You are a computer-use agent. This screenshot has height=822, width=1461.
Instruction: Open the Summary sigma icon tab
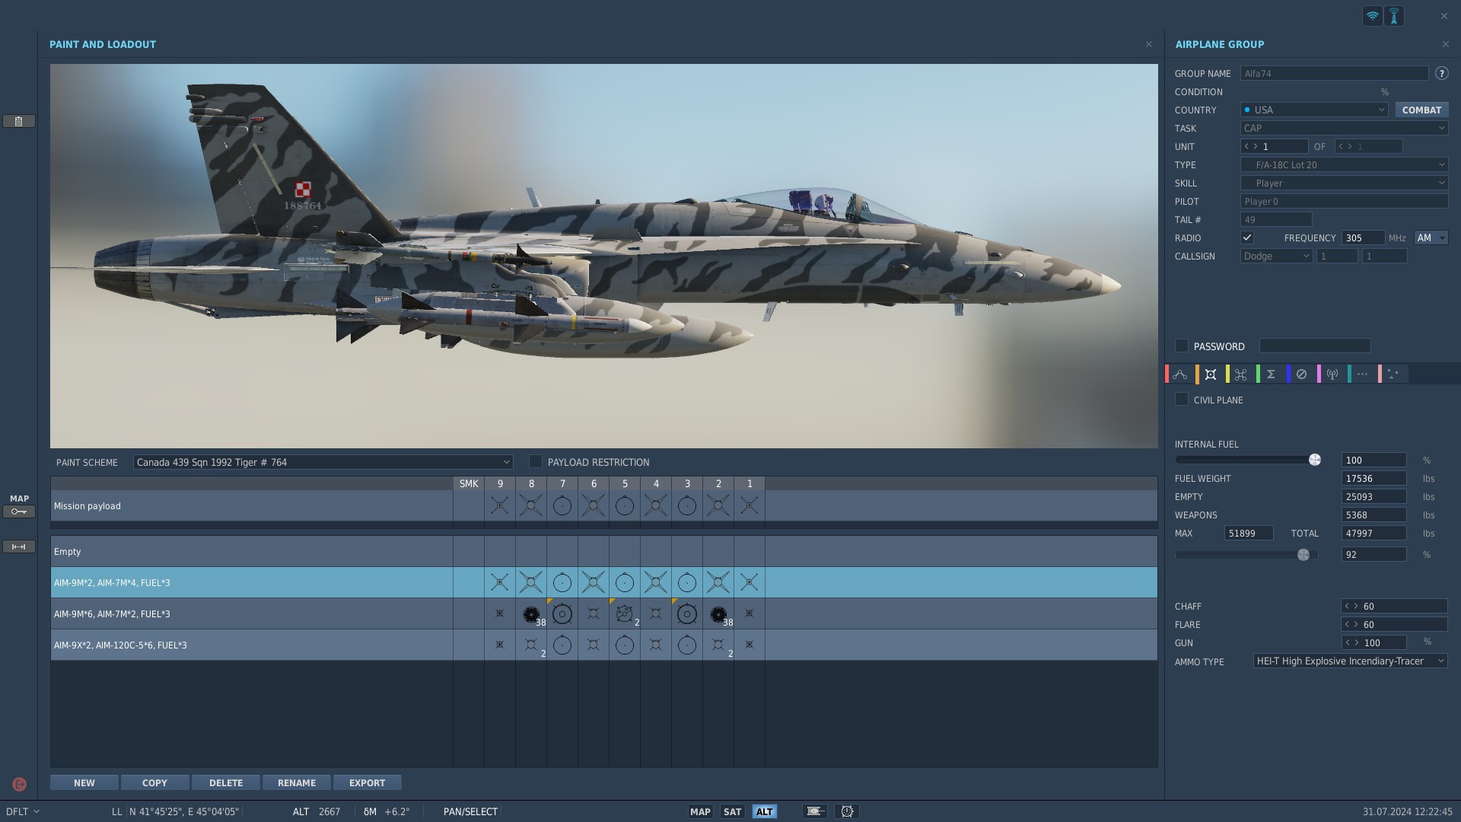click(1271, 374)
